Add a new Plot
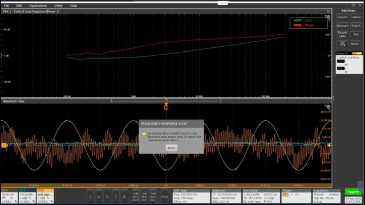The image size is (365, 205). [356, 34]
